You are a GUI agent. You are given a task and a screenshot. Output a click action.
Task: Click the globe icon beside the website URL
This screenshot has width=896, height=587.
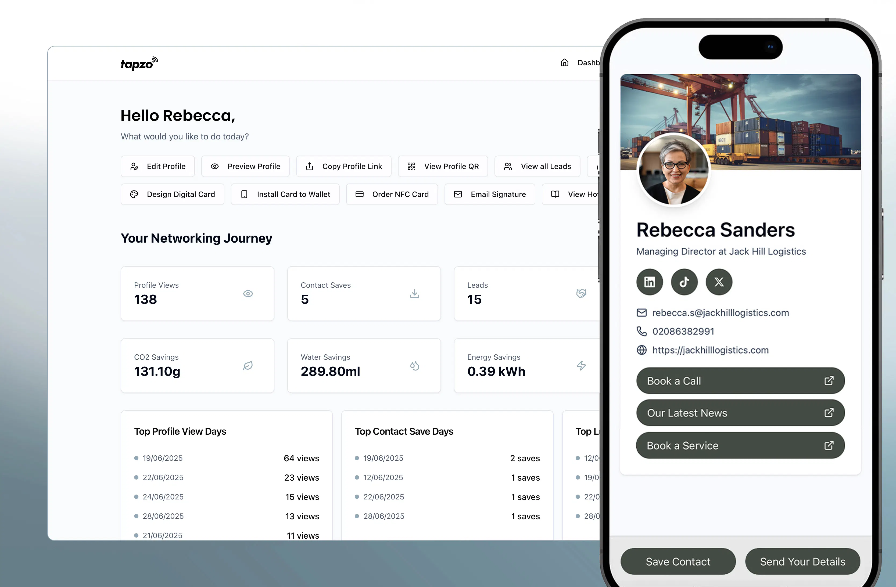pos(641,350)
